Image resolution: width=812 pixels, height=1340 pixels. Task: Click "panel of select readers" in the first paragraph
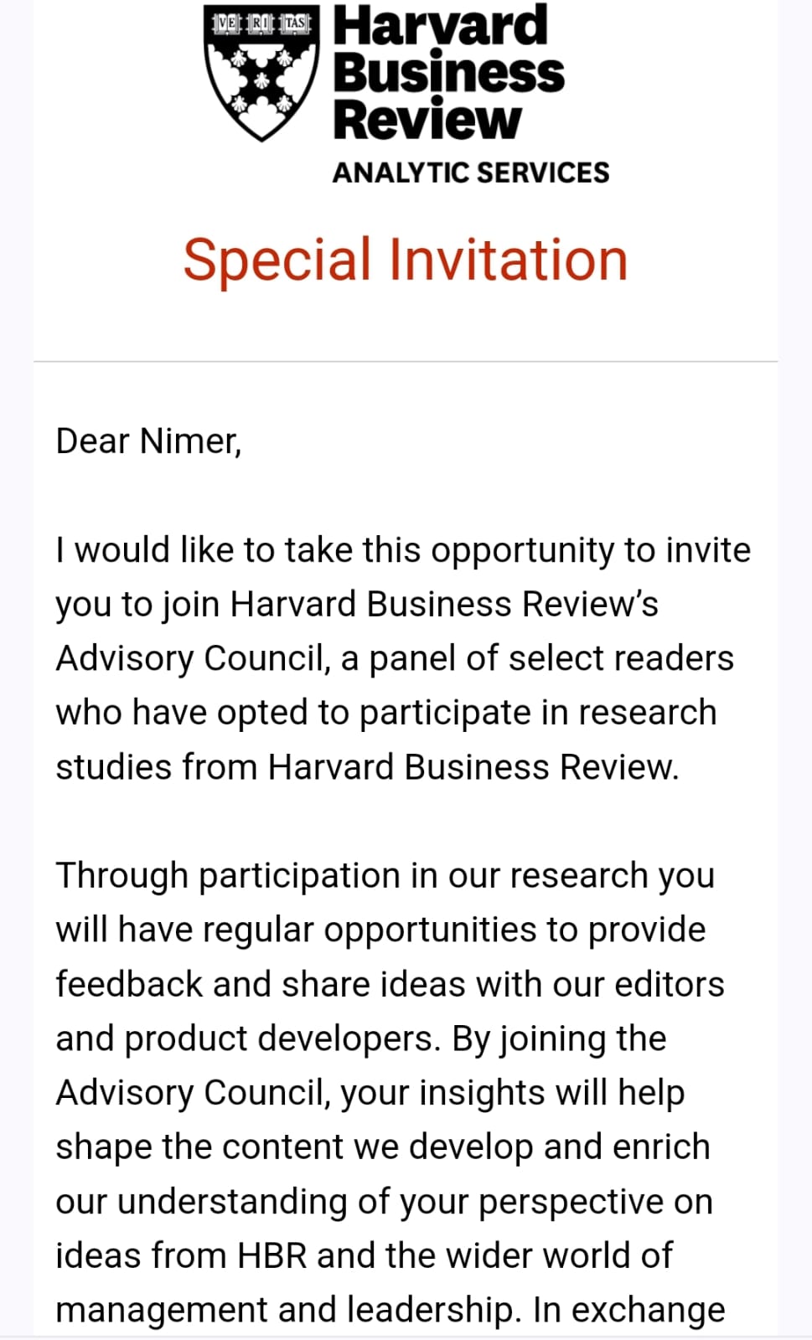point(551,658)
